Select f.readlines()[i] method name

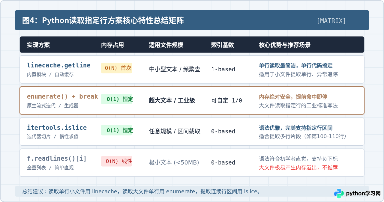click(57, 159)
